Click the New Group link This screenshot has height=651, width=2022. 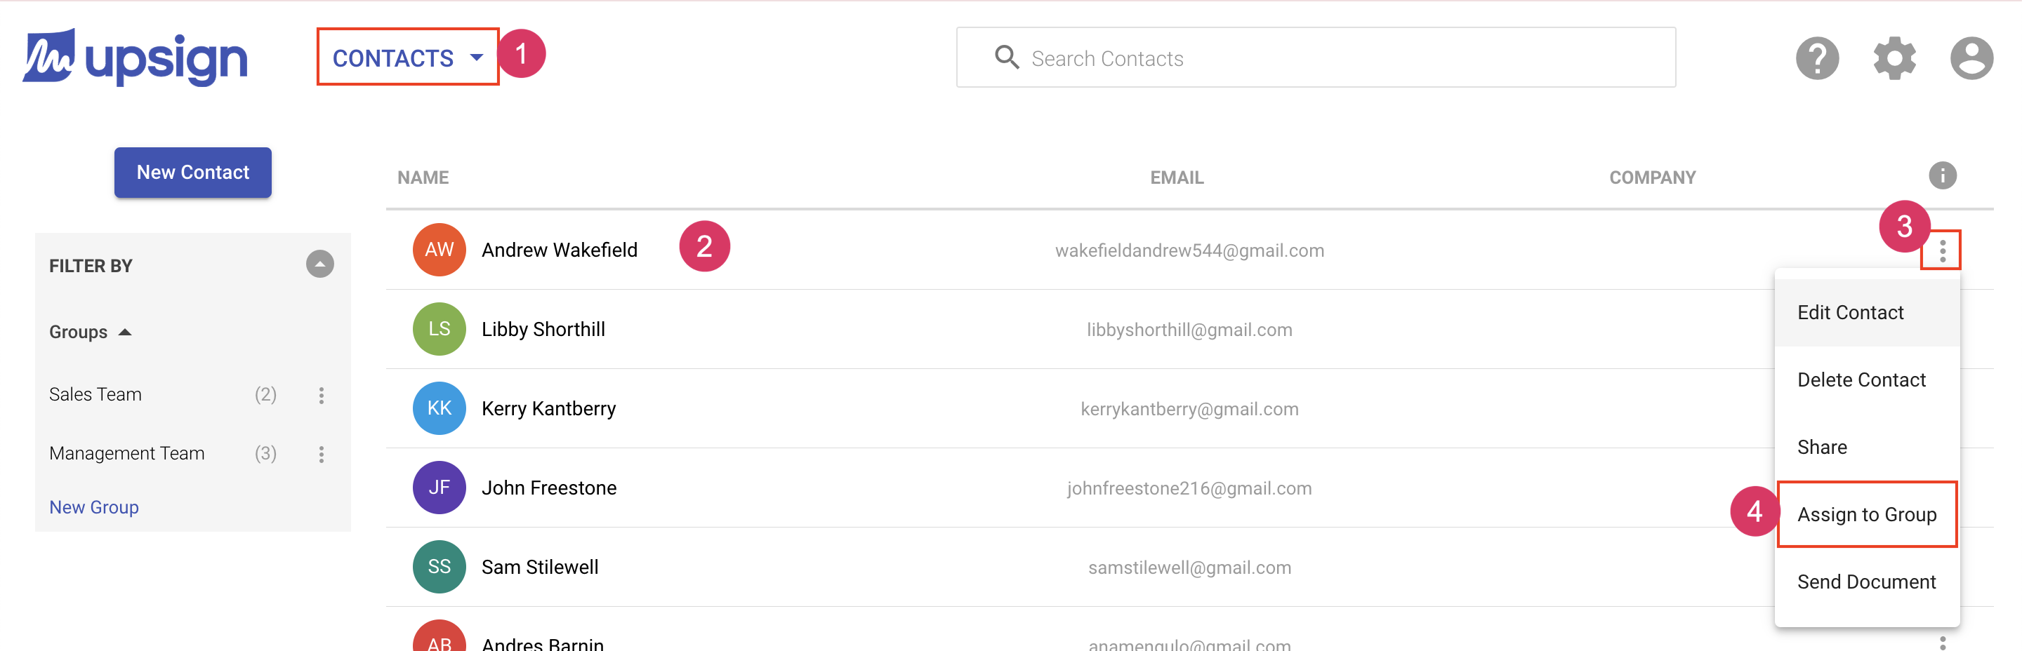point(93,507)
